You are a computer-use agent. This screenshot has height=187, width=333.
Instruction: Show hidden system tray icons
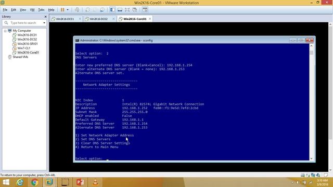[x=292, y=182]
